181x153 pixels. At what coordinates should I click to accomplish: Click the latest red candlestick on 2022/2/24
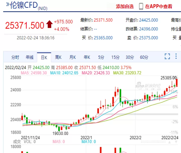tap(177, 83)
